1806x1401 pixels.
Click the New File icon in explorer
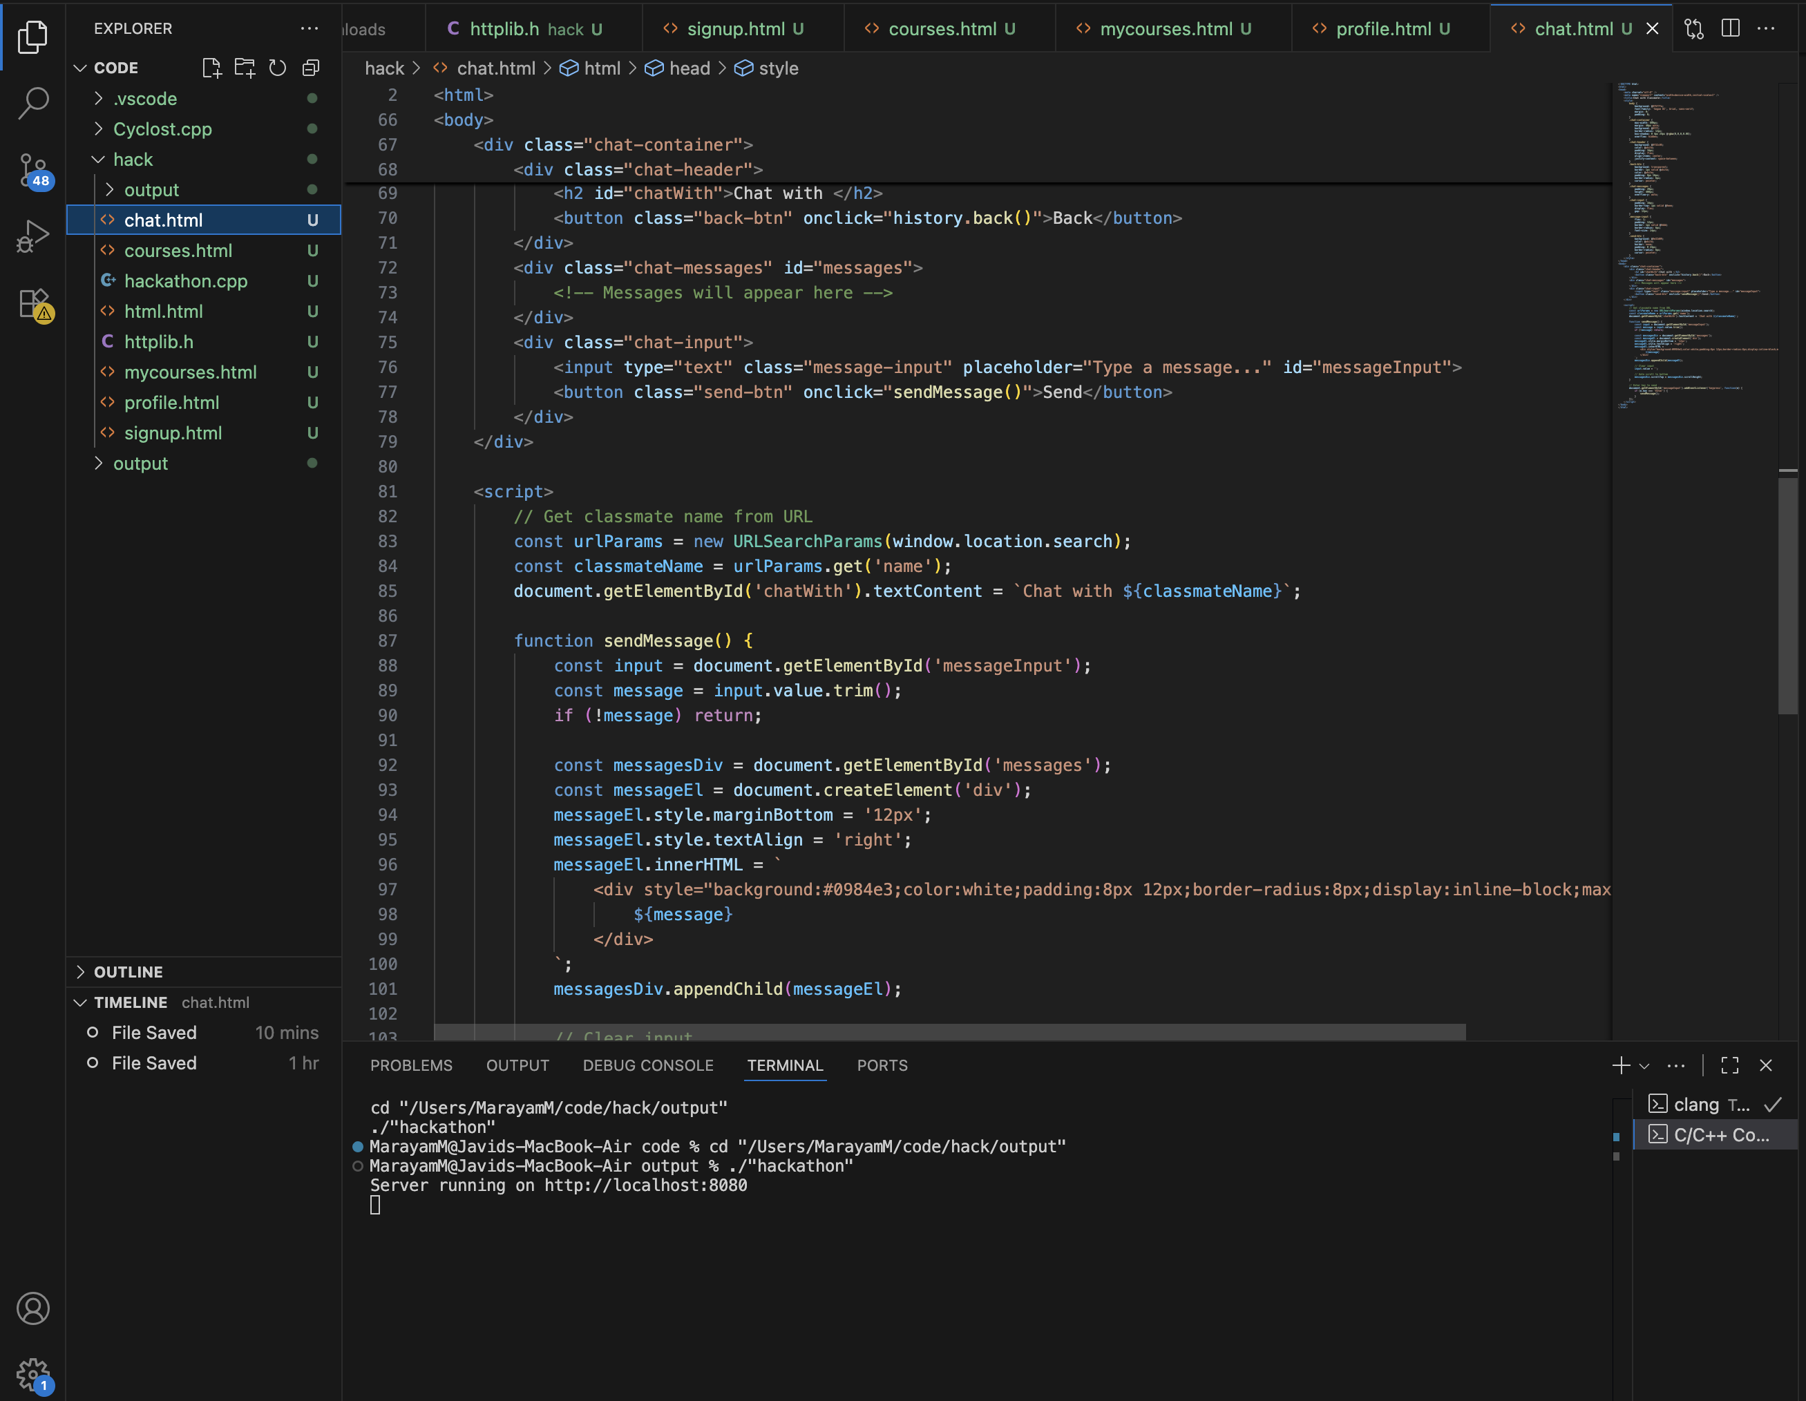tap(211, 68)
